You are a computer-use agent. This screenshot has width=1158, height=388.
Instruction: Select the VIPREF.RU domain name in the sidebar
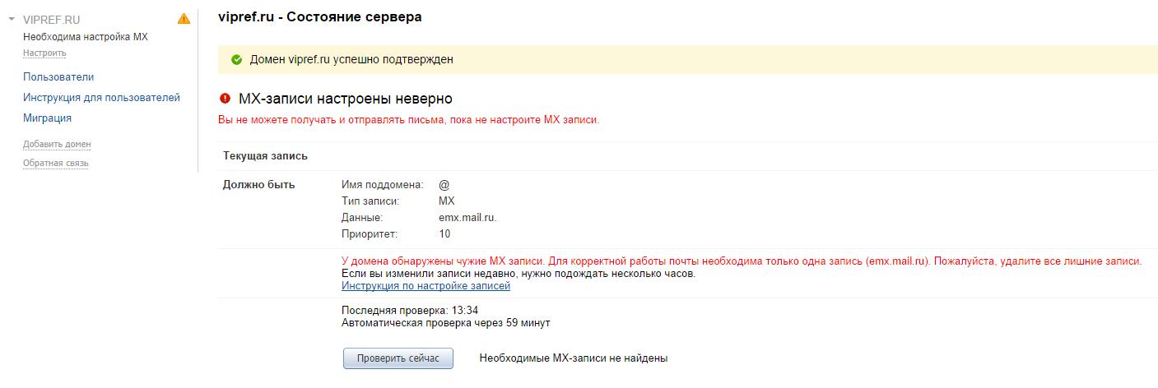52,19
